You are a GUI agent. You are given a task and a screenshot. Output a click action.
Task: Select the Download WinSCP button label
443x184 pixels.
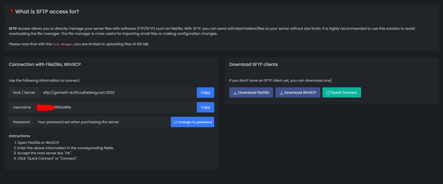300,92
